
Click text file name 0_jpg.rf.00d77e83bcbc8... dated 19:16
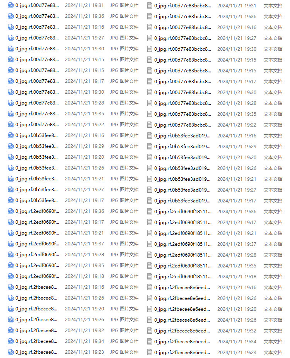[183, 27]
